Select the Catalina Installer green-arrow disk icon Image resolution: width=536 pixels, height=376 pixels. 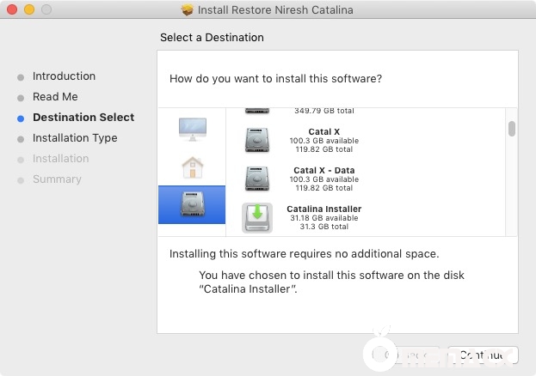coord(257,218)
